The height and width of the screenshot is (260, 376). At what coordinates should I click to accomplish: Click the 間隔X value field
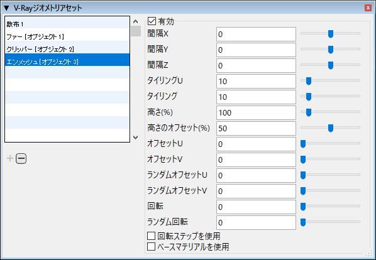pyautogui.click(x=256, y=35)
